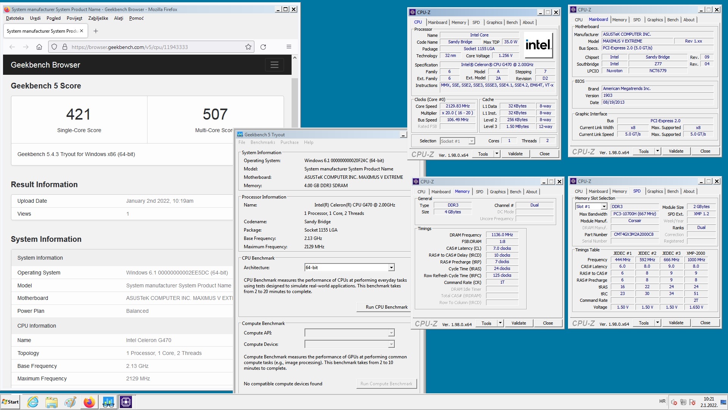This screenshot has width=728, height=410.
Task: Switch to SPD tab in CPU-Z CPU window
Action: (x=476, y=22)
